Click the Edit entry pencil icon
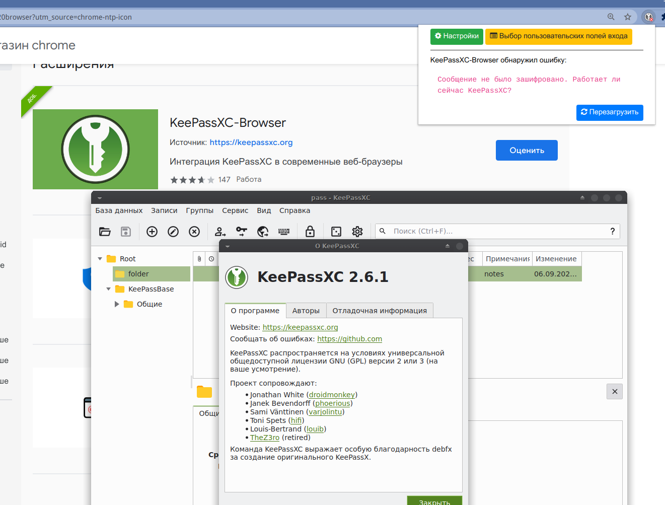 [x=173, y=232]
